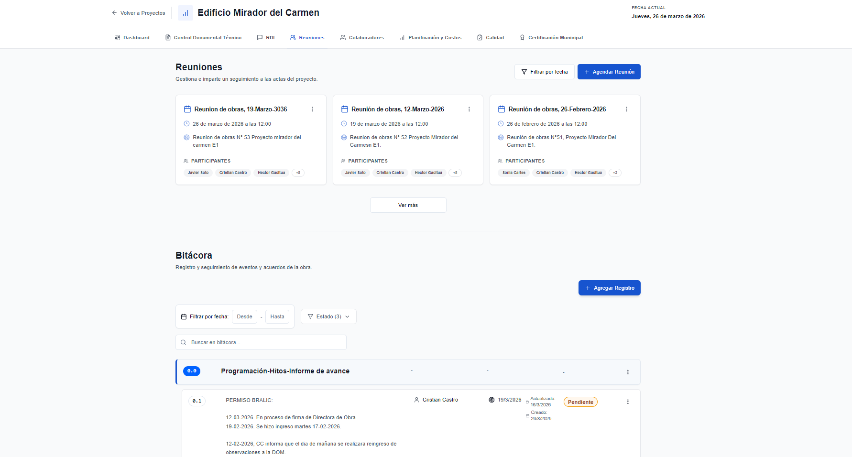Click Agendar Reunión button
This screenshot has height=457, width=852.
coord(609,72)
